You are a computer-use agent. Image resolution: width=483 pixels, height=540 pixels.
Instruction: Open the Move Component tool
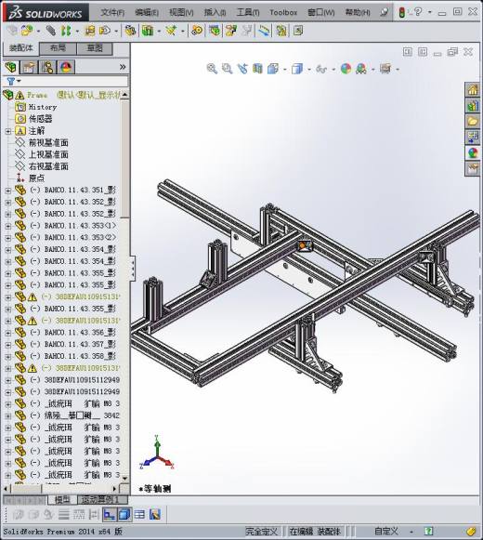coord(105,31)
